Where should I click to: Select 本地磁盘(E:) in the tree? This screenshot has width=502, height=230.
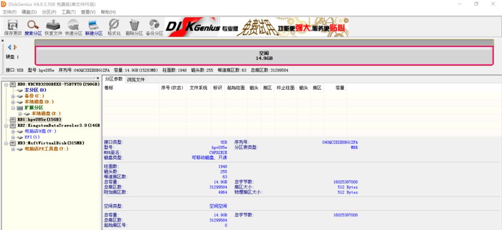[x=46, y=113]
